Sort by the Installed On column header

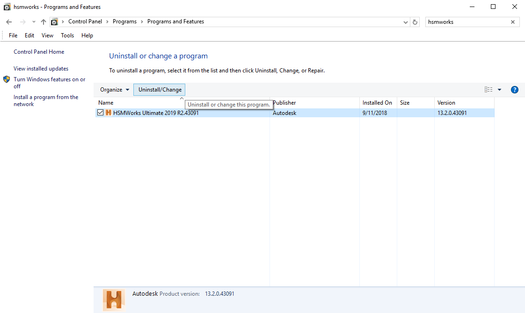click(x=377, y=102)
